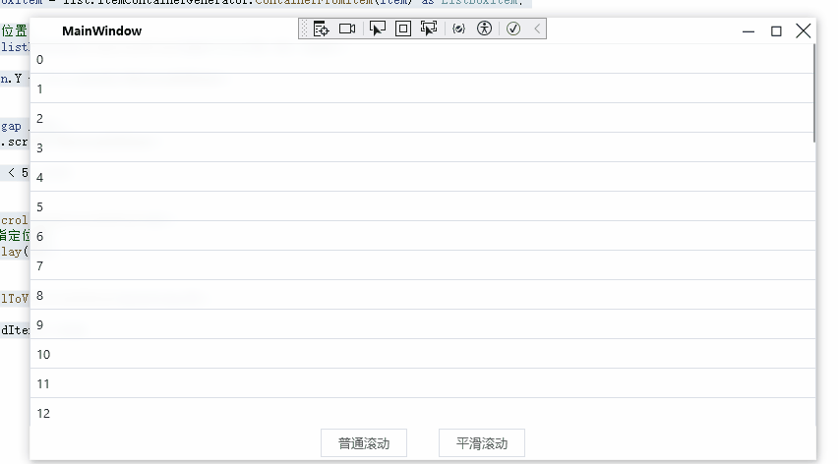Click the MainWindow title text
This screenshot has width=838, height=464.
tap(101, 31)
